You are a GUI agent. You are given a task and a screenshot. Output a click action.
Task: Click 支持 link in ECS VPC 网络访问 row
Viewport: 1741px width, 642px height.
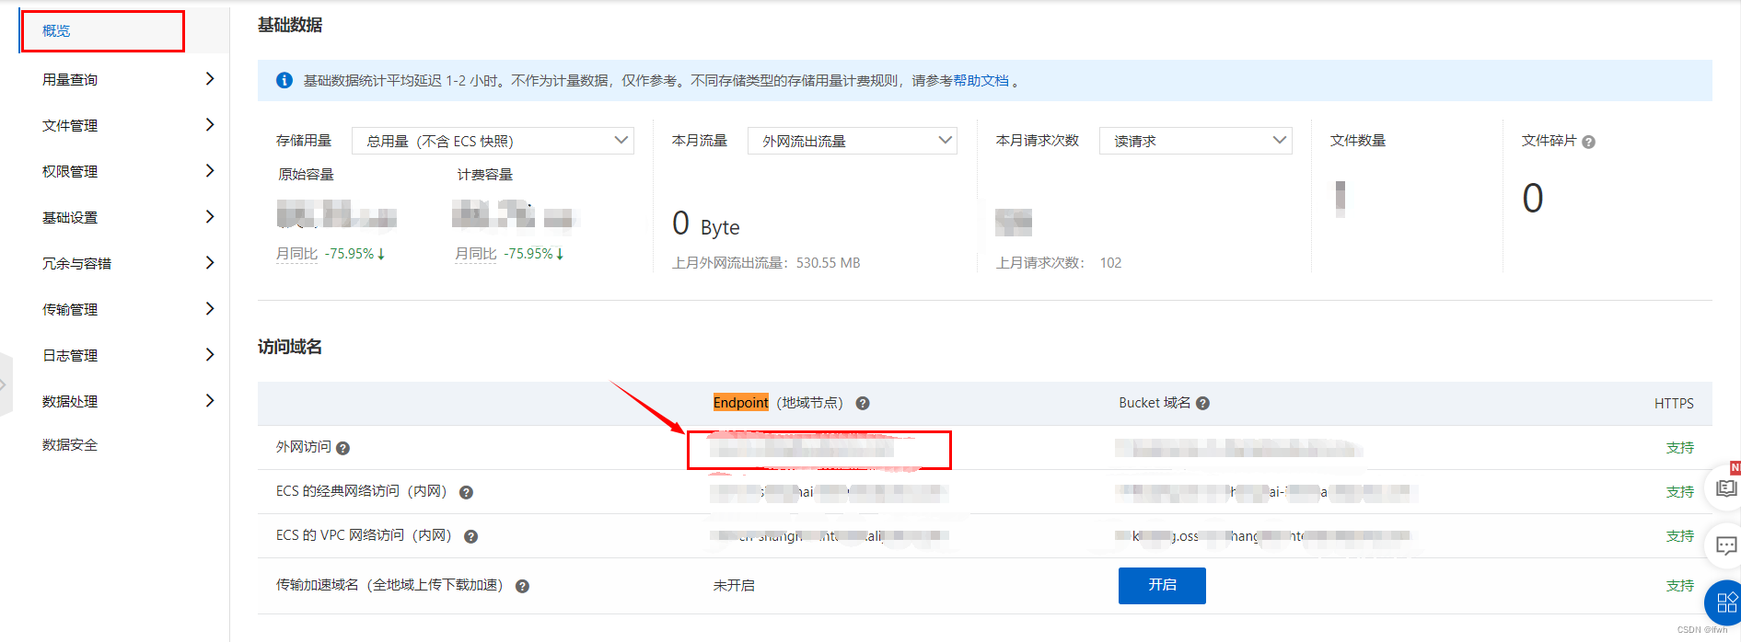click(x=1680, y=536)
